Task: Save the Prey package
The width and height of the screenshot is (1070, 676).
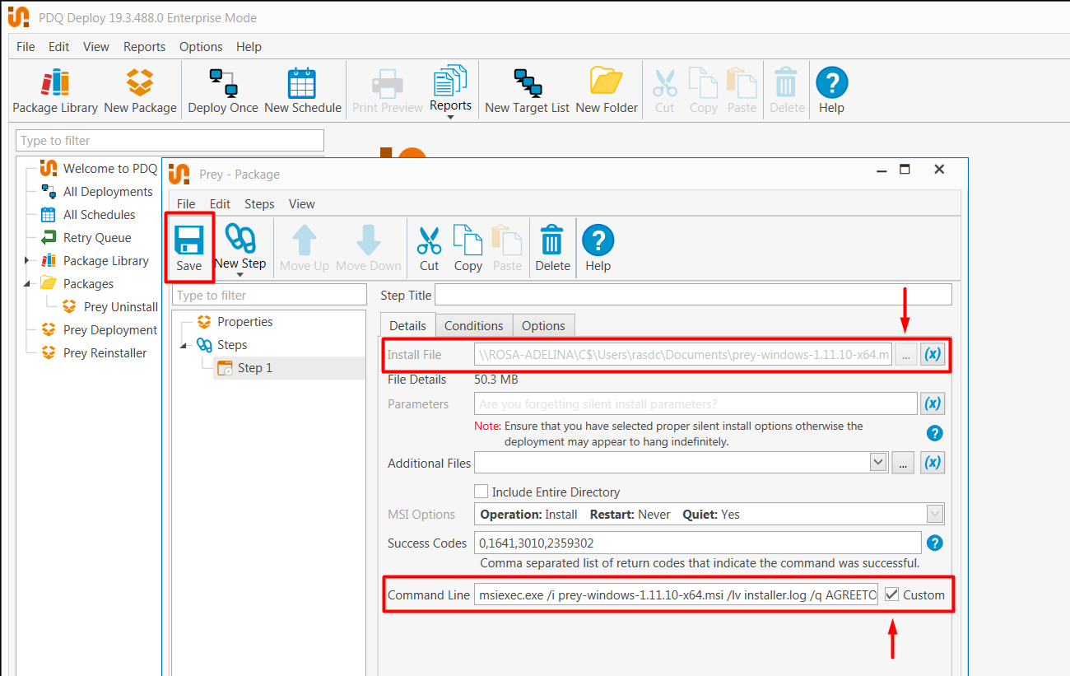Action: click(x=188, y=248)
